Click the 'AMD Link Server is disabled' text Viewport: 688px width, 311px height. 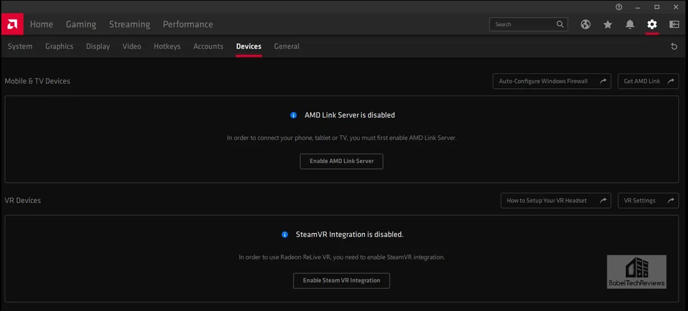350,115
